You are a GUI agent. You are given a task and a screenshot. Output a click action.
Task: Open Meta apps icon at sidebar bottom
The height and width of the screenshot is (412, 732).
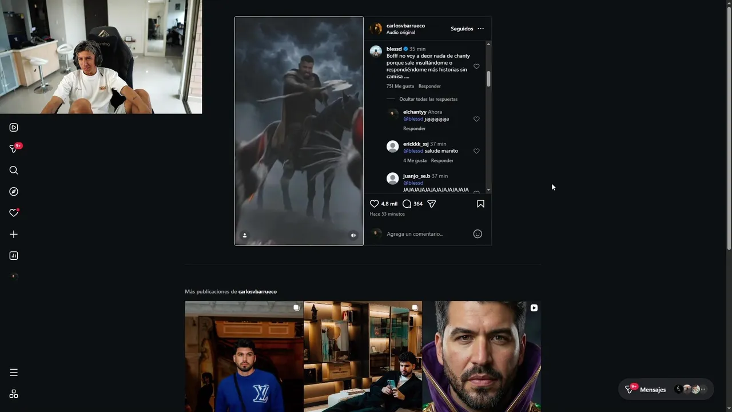click(14, 394)
